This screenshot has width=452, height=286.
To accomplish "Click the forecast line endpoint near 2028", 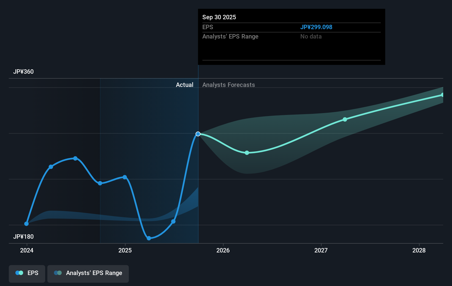I will click(x=443, y=95).
